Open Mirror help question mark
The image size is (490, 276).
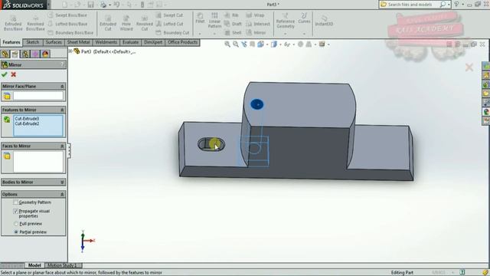(x=63, y=64)
